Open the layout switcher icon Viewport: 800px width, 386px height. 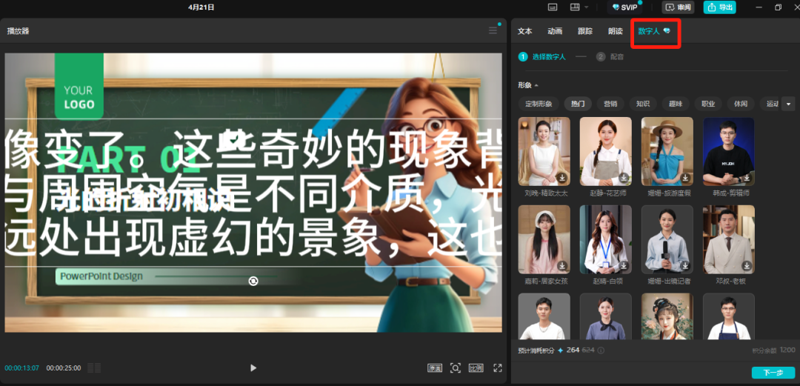pos(575,7)
